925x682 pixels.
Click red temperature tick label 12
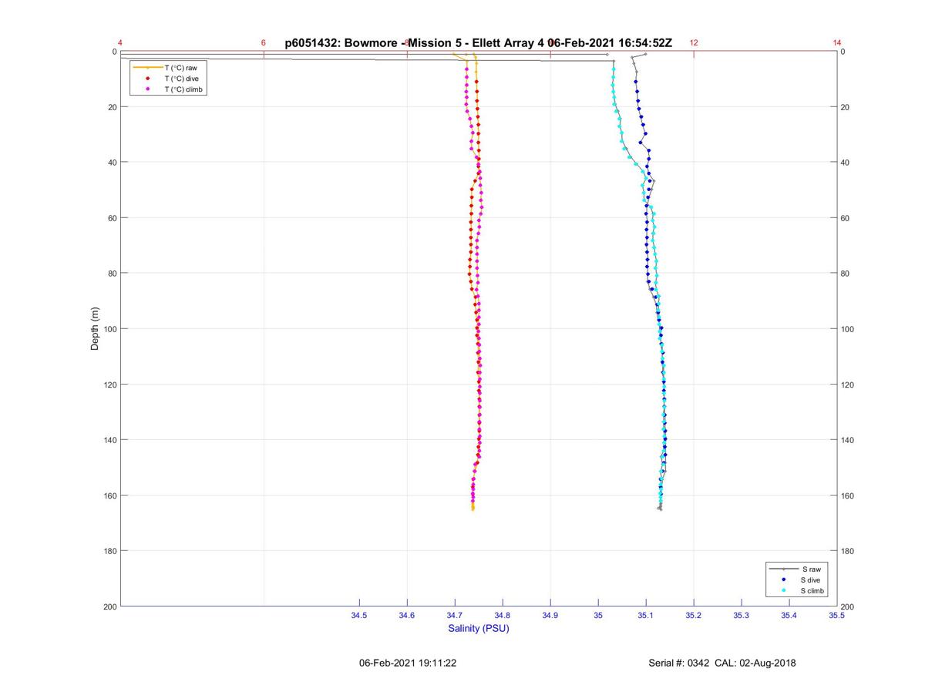[694, 43]
